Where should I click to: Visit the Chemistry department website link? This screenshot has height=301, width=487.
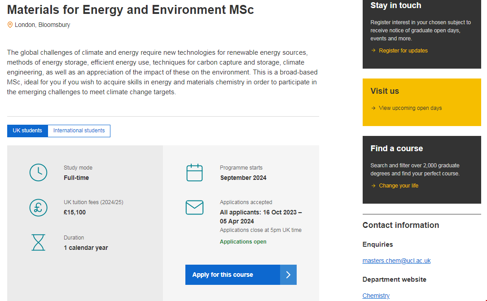pos(376,296)
